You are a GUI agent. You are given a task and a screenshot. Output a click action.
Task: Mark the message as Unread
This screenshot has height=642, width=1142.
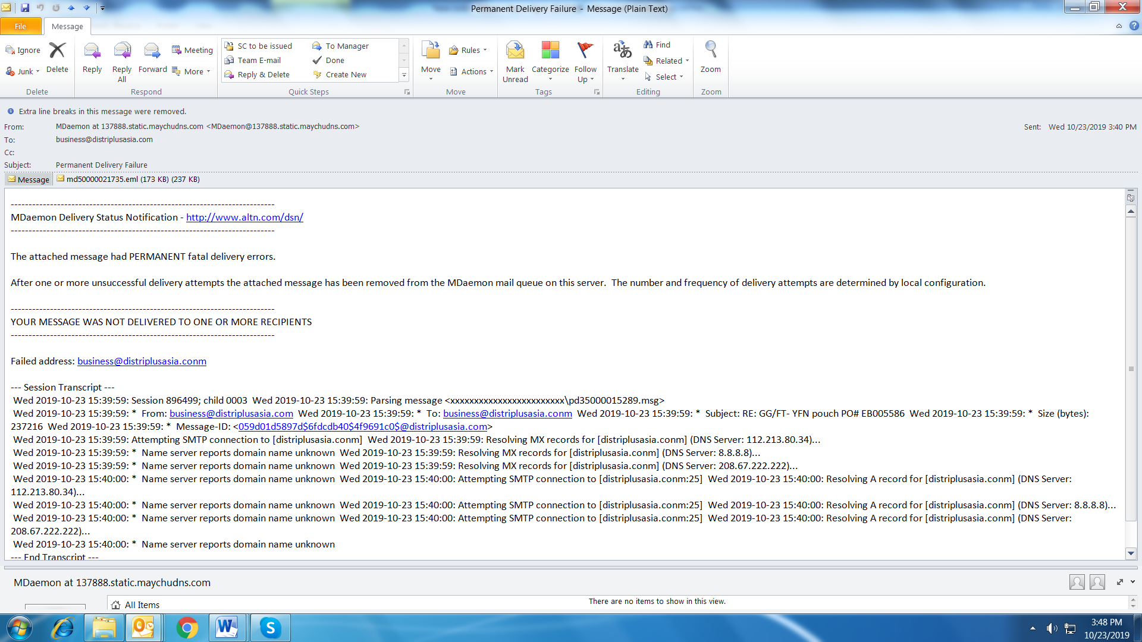[x=515, y=61]
